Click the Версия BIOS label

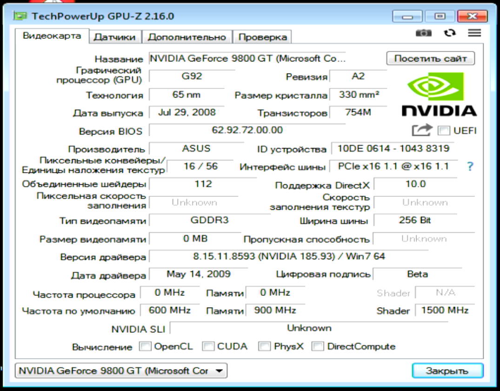[x=110, y=131]
